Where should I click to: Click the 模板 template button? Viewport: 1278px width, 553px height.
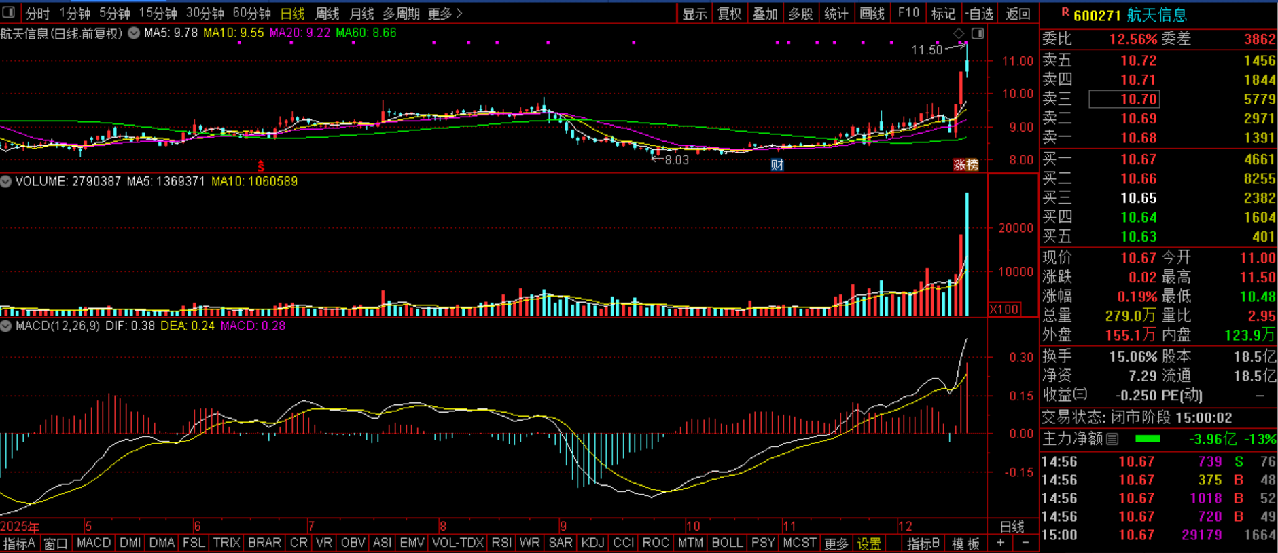tap(965, 544)
